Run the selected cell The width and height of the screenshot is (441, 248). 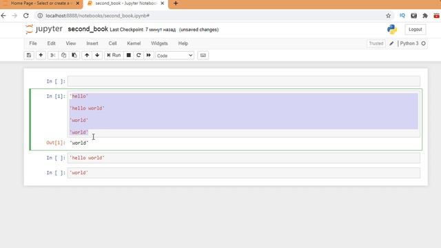pyautogui.click(x=114, y=55)
